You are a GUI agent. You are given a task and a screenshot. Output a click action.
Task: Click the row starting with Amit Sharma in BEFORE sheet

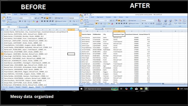click(25, 34)
